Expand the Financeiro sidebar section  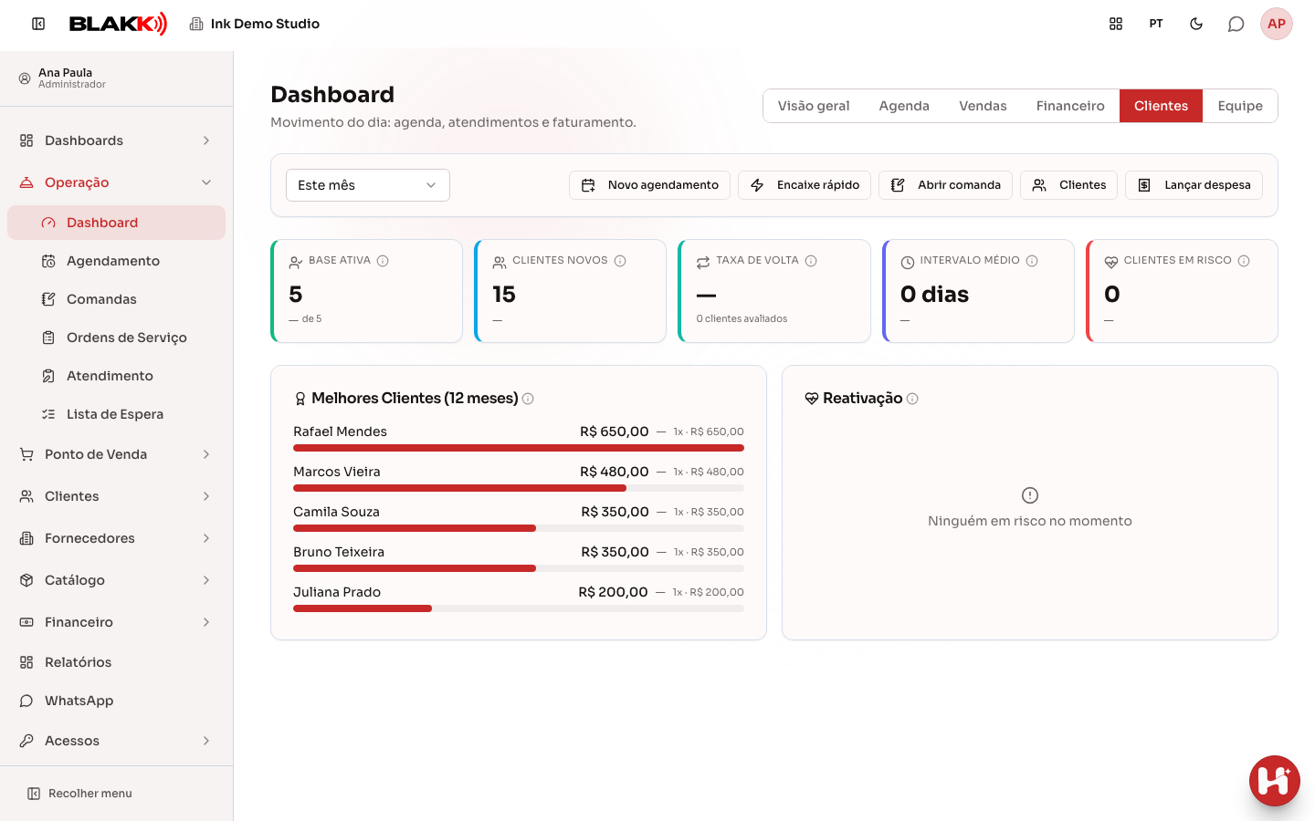[116, 622]
